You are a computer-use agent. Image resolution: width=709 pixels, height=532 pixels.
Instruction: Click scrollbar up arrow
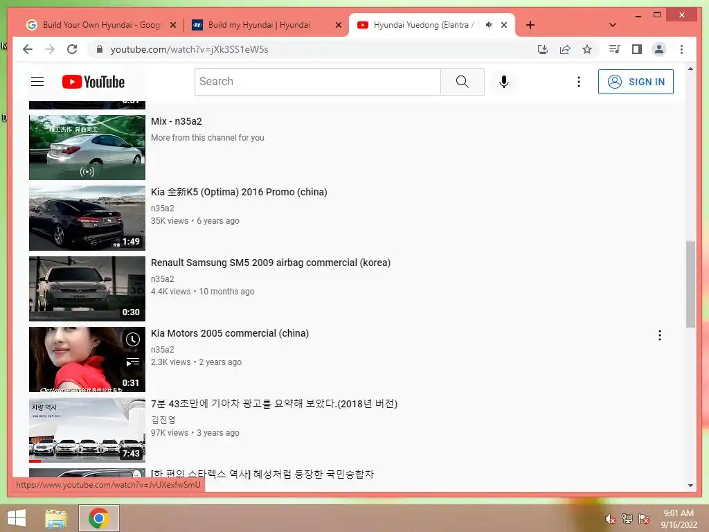pos(690,69)
